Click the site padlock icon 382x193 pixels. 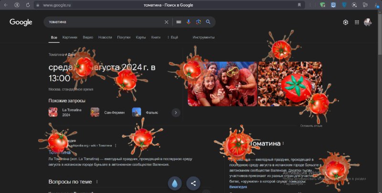[x=38, y=5]
